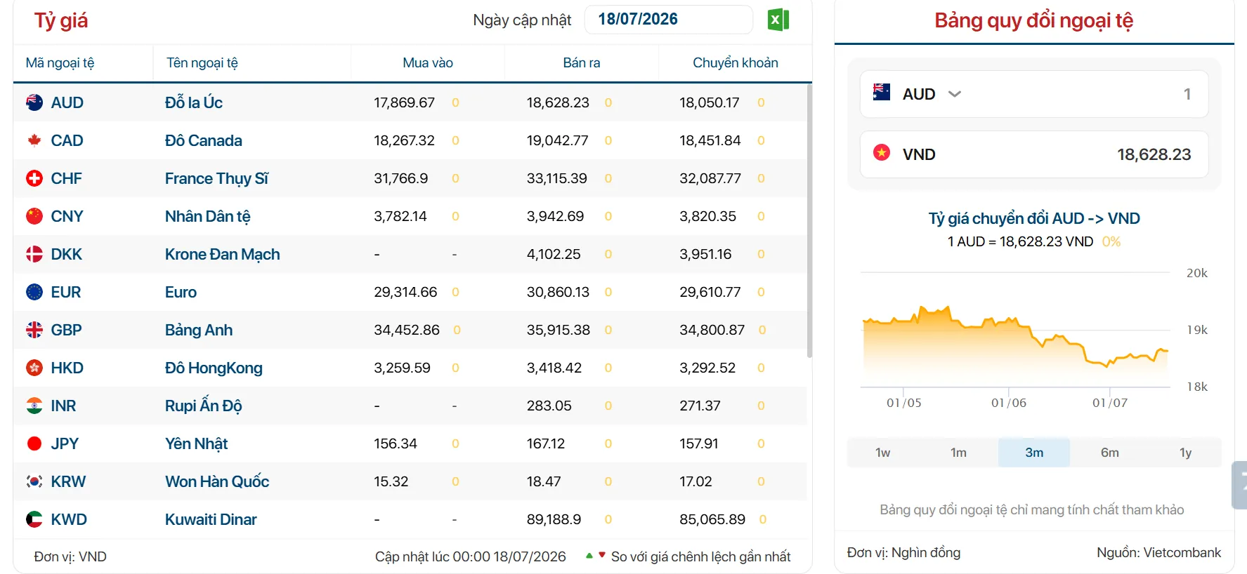Click the UK flag icon beside GBP
The height and width of the screenshot is (574, 1247).
[x=34, y=330]
